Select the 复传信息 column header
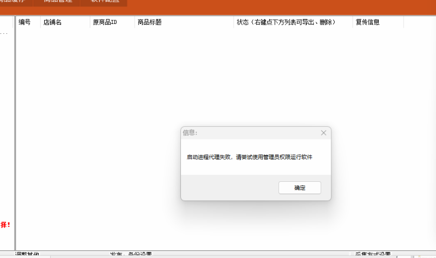The image size is (436, 258). [367, 22]
